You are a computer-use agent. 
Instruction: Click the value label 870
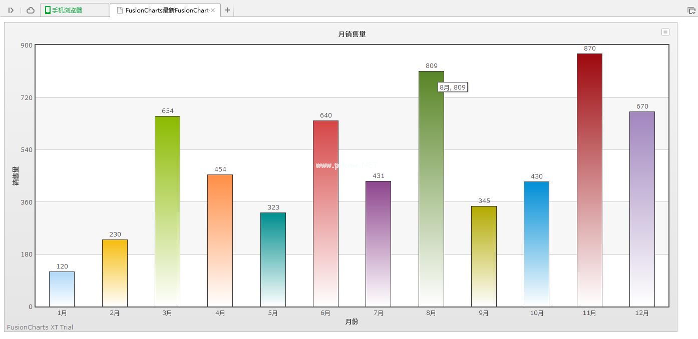[x=590, y=48]
